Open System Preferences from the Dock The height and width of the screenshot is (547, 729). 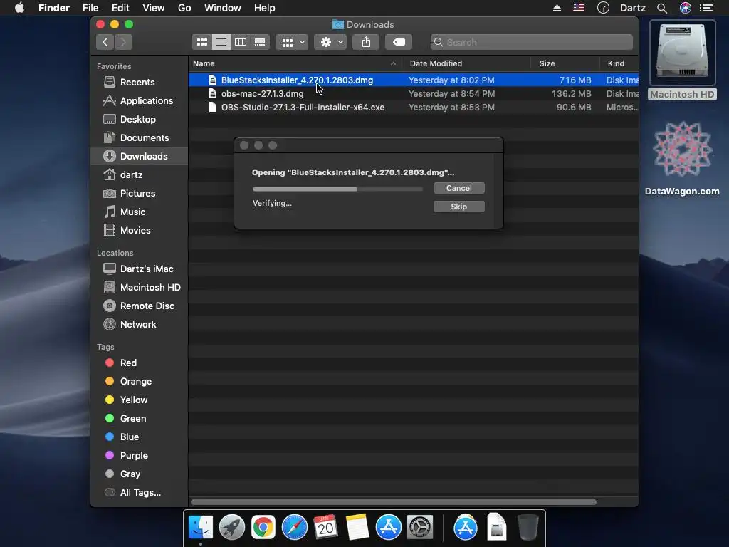(x=420, y=528)
